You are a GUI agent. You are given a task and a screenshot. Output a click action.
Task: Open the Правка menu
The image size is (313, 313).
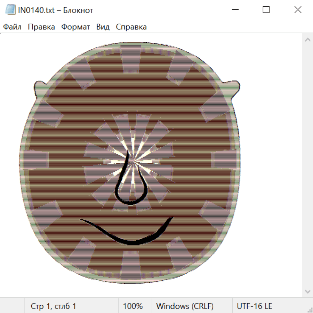(x=41, y=27)
